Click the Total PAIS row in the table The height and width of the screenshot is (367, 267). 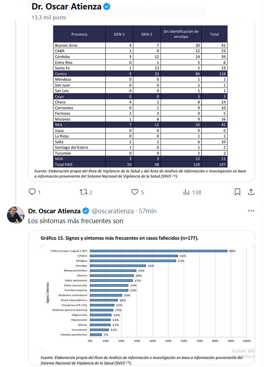pyautogui.click(x=140, y=165)
